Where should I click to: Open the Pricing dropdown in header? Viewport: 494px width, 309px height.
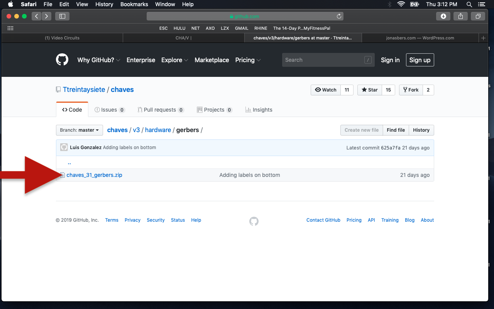(x=248, y=60)
